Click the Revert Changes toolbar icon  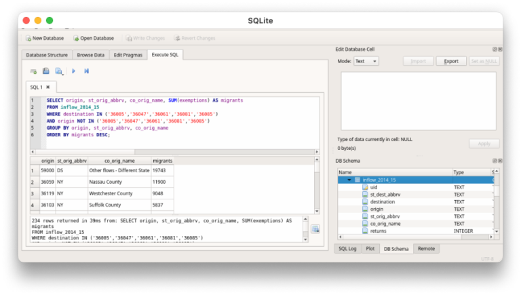pos(177,39)
